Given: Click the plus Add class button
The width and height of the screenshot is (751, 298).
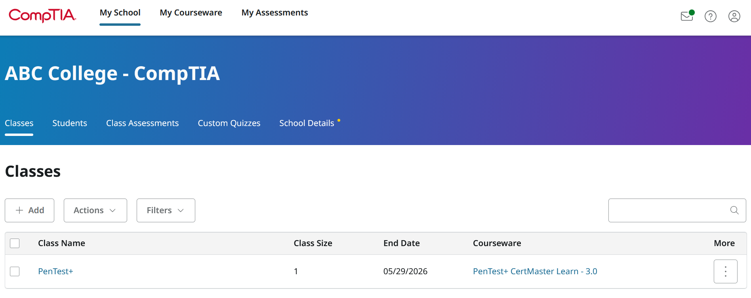Looking at the screenshot, I should (x=30, y=210).
